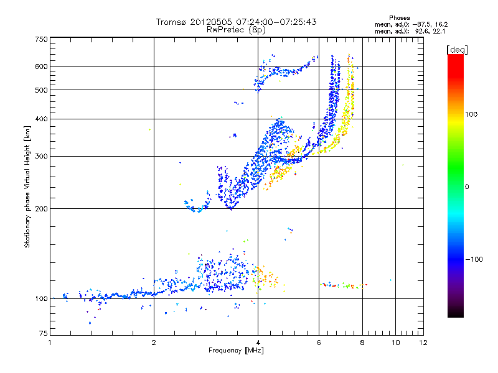
Task: Click the y-axis '300' tick label
Action: click(42, 157)
